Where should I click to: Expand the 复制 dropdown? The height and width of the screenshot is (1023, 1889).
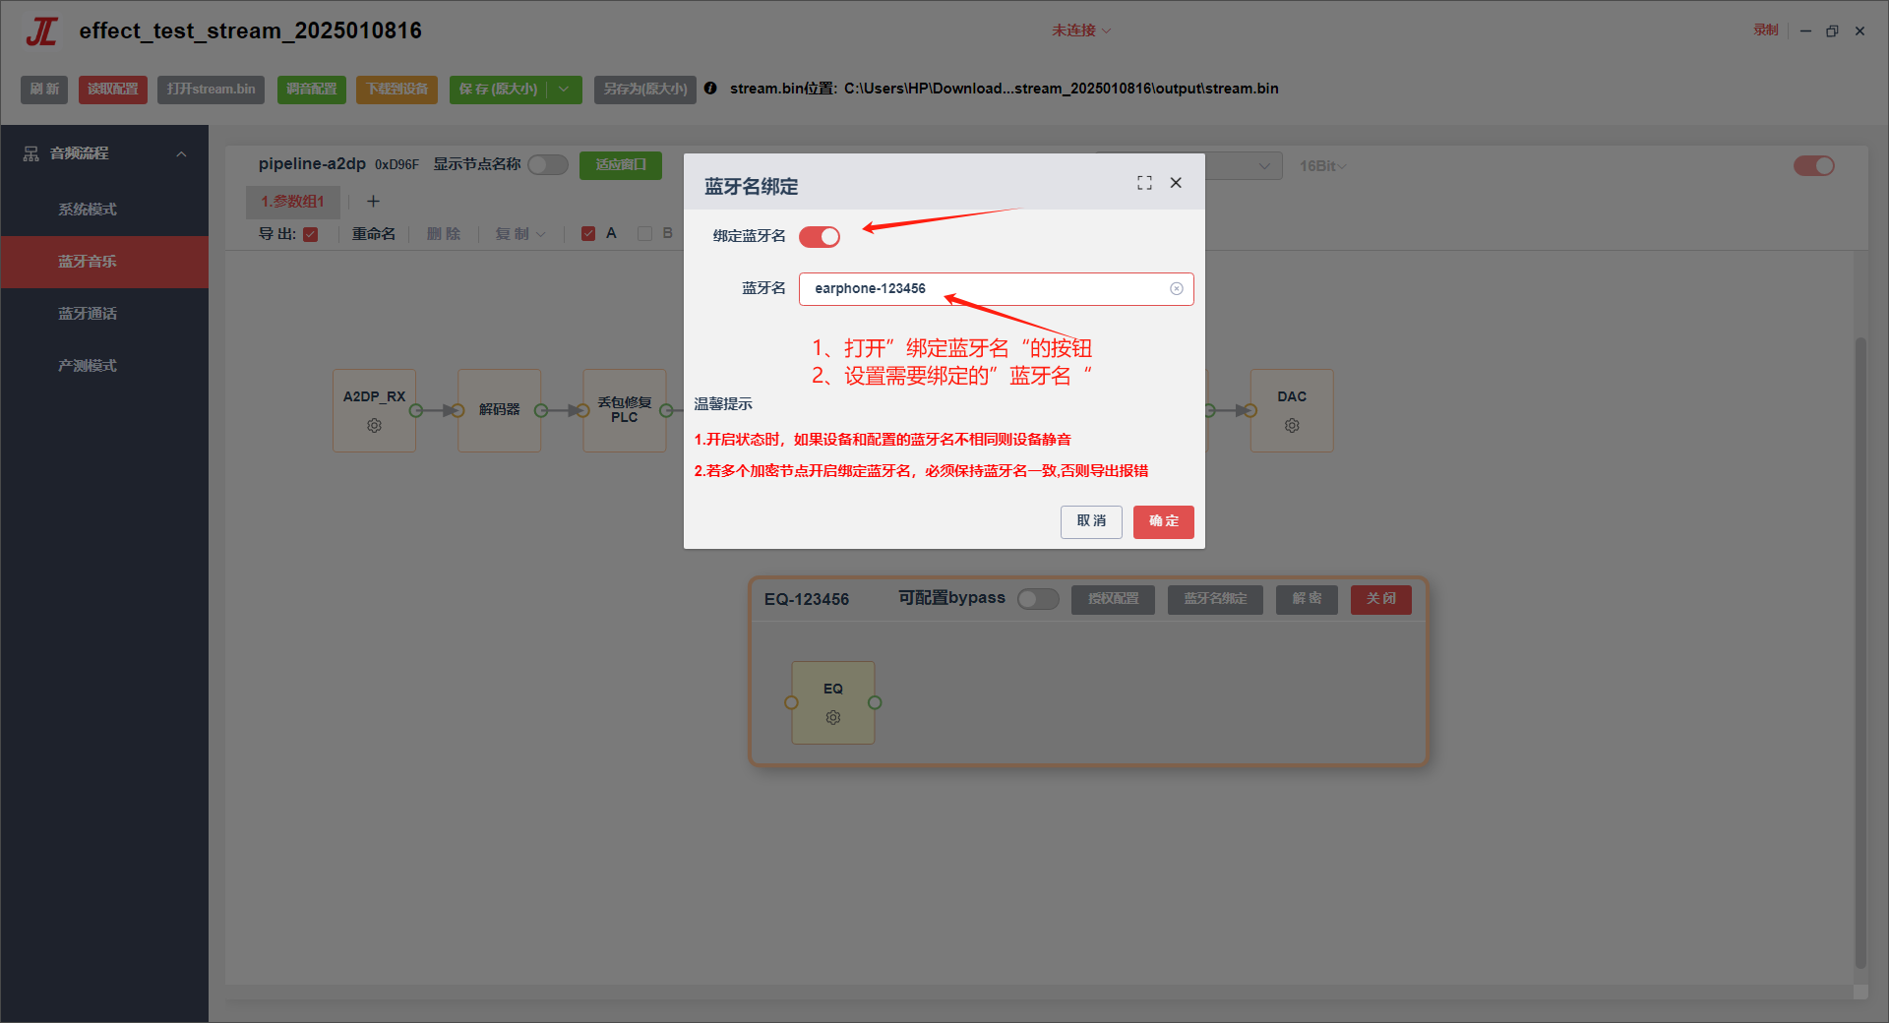click(x=520, y=234)
